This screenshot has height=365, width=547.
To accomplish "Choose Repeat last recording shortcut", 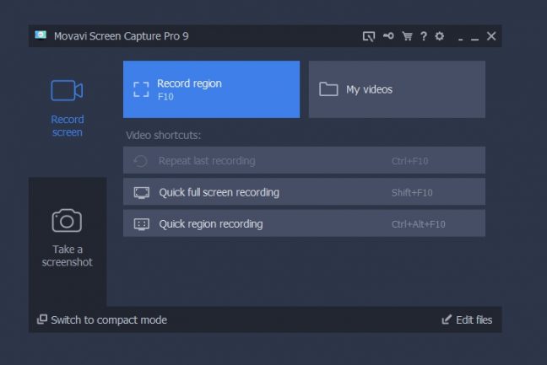I will point(304,160).
